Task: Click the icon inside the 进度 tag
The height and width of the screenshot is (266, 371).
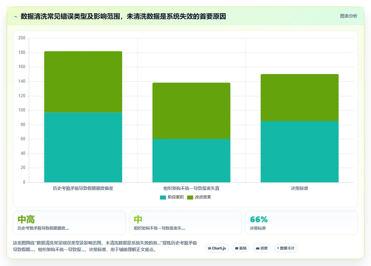Action: (x=257, y=248)
